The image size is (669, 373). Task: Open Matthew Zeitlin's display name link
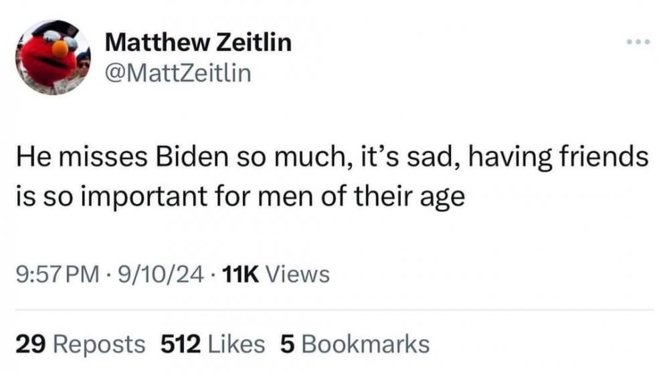(199, 43)
